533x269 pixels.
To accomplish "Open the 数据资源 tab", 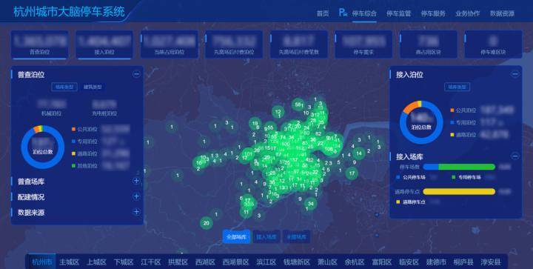I will (x=502, y=13).
